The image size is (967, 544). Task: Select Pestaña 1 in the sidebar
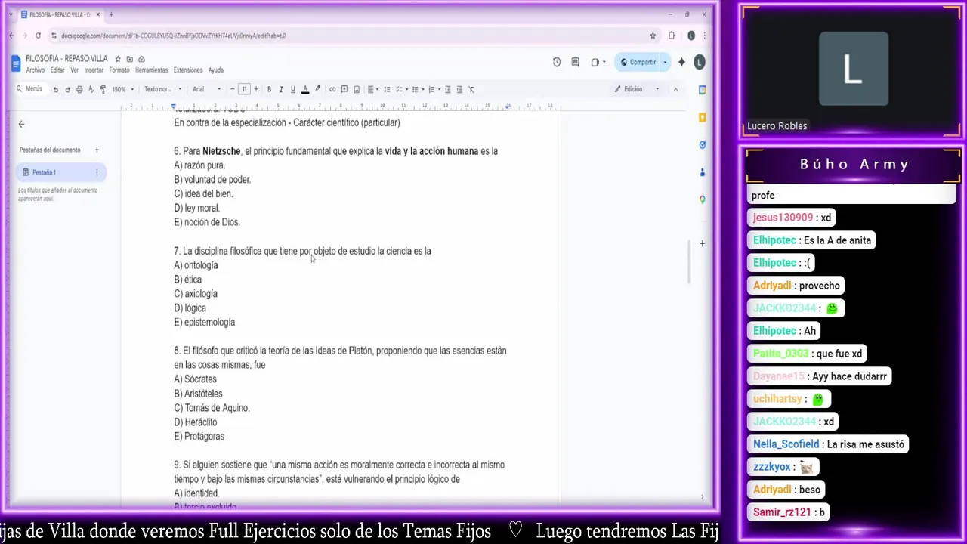(60, 172)
